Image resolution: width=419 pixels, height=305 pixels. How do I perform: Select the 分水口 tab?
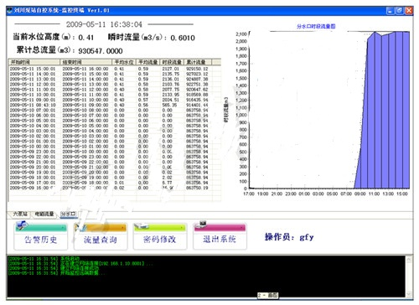click(x=69, y=215)
